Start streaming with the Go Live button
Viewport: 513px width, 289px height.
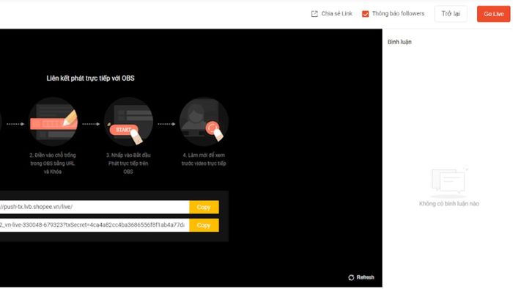(493, 14)
